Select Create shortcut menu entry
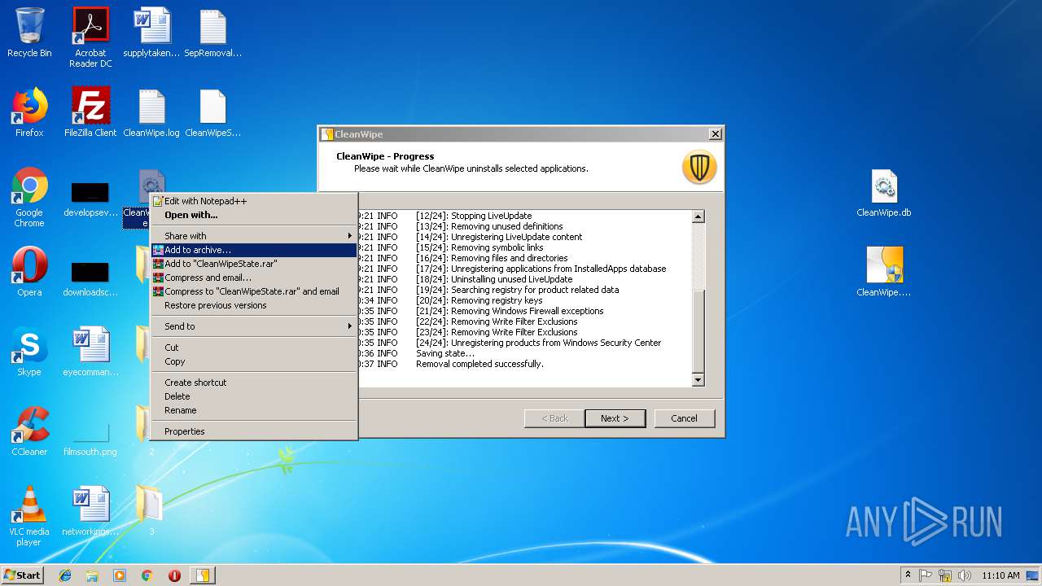This screenshot has width=1042, height=586. point(254,383)
